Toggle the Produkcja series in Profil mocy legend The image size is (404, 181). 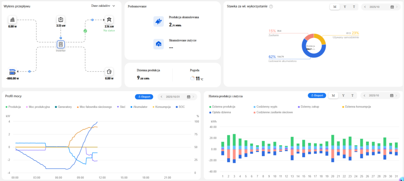pyautogui.click(x=14, y=107)
